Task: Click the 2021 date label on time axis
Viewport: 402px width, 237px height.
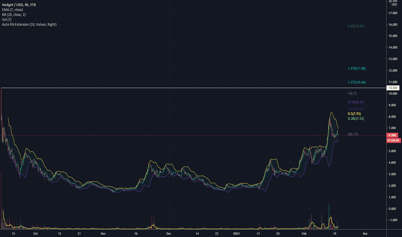Action: [236, 234]
